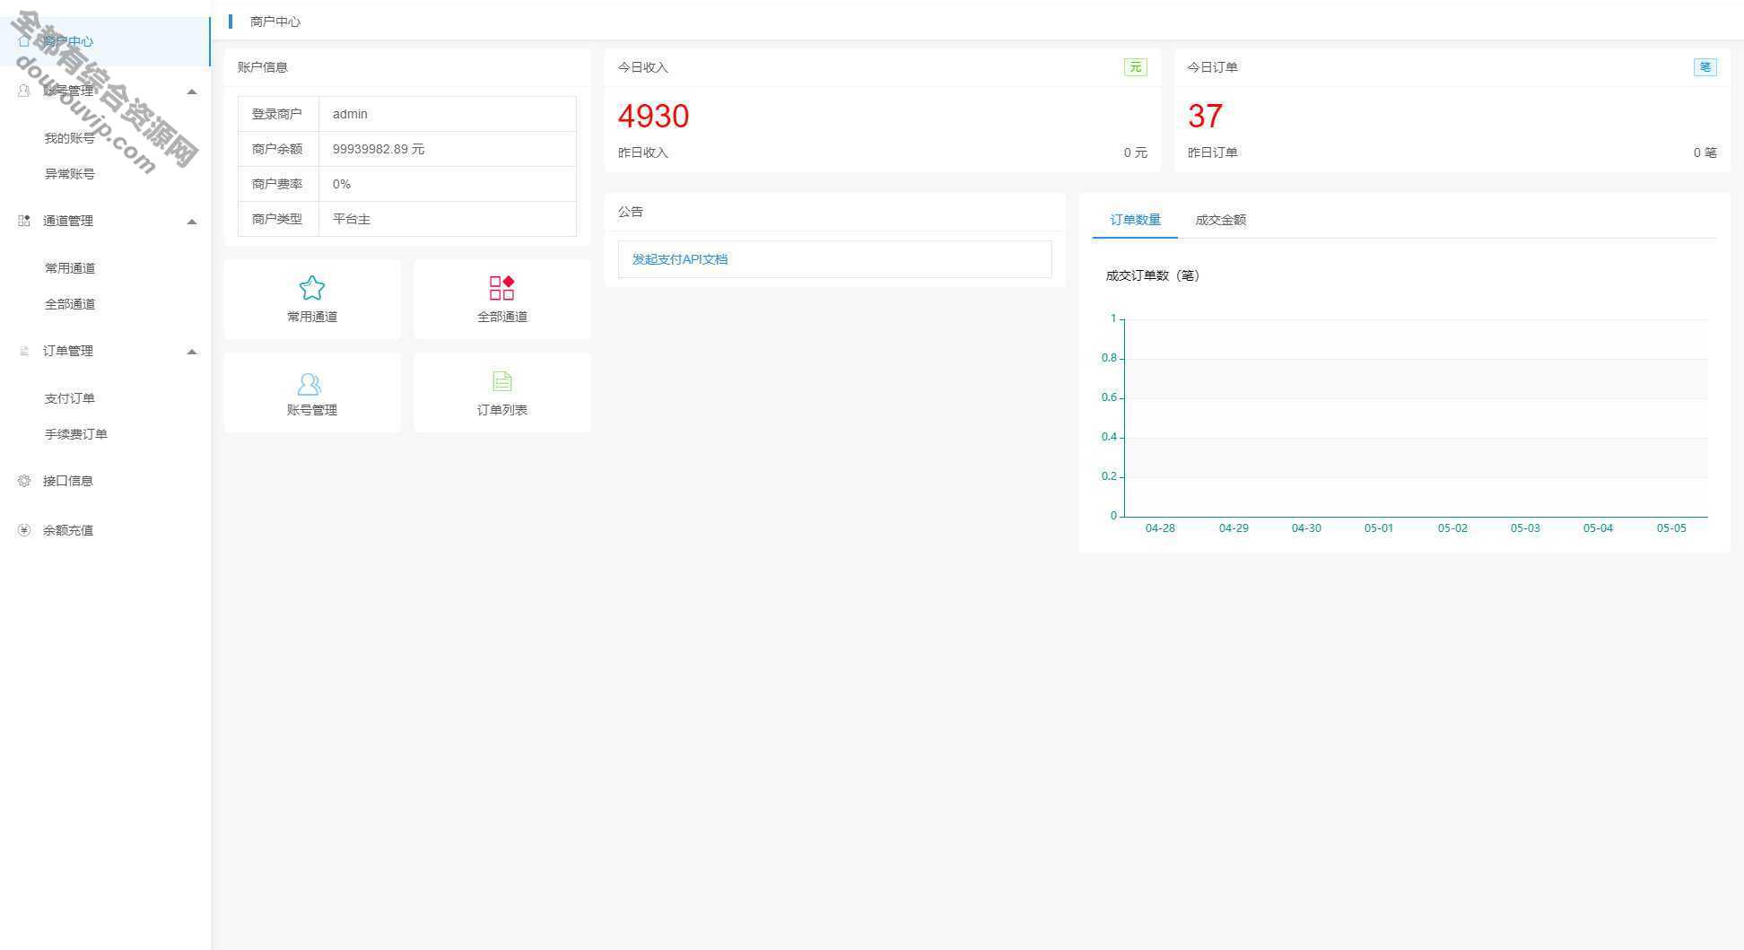Click the 常用通道 shortcut card label
This screenshot has width=1744, height=950.
312,317
